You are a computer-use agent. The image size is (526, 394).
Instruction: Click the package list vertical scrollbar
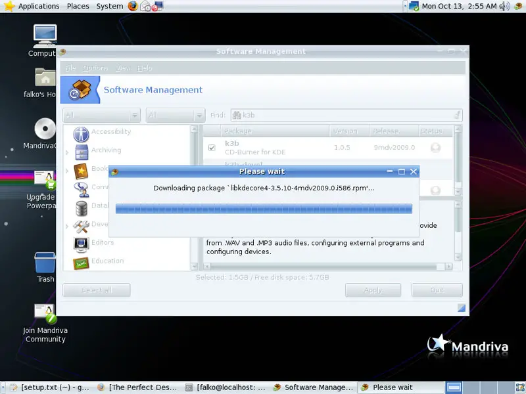pos(458,160)
